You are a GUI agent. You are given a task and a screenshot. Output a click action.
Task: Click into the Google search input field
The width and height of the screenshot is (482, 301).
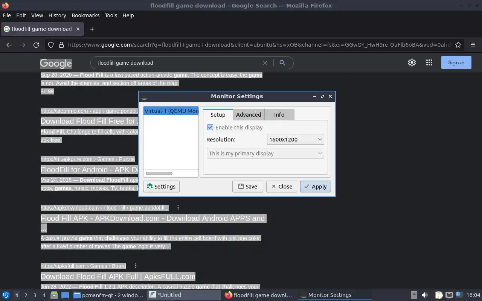point(179,63)
